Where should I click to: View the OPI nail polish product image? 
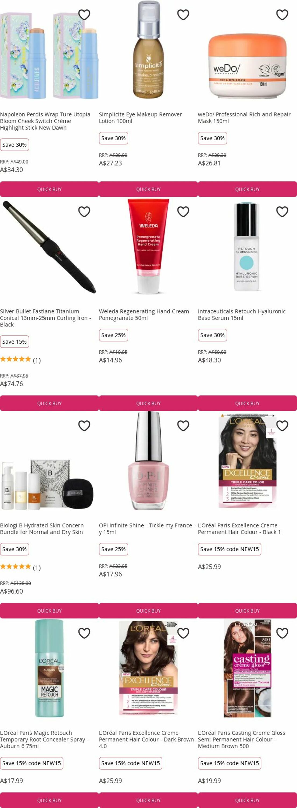coord(148,461)
